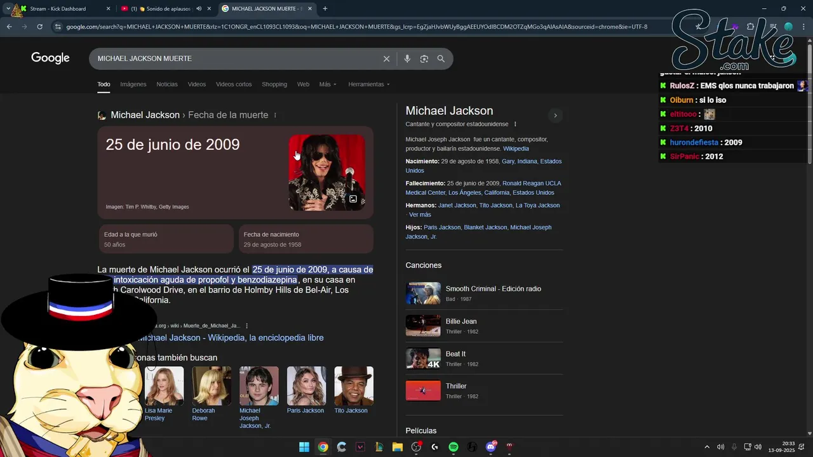Click the Edad a la que murió card
This screenshot has height=457, width=813.
coord(166,239)
